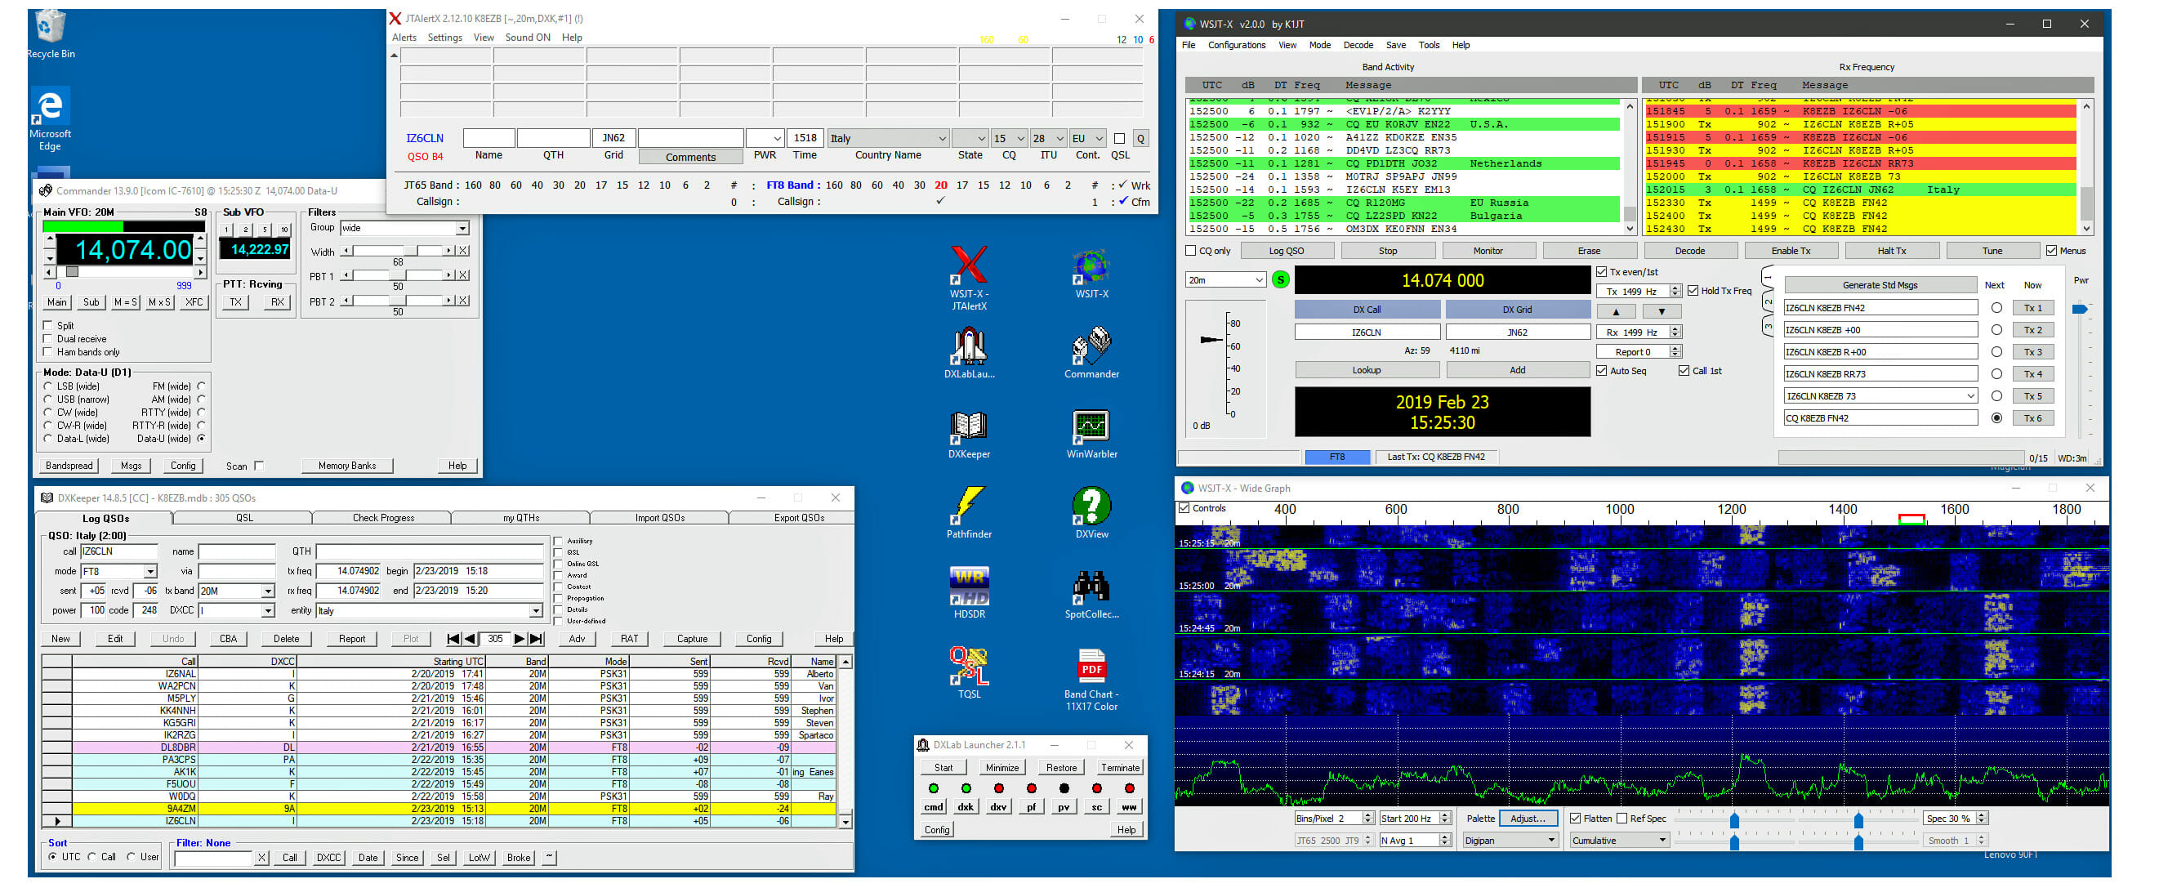Click Generate Std Msgs button
Screen dimensions: 2159x888
pos(1880,285)
